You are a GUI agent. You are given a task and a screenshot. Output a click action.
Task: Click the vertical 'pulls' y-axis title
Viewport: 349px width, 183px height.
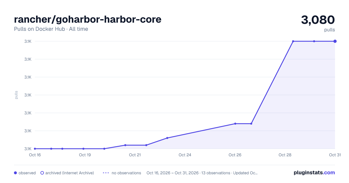tap(16, 95)
